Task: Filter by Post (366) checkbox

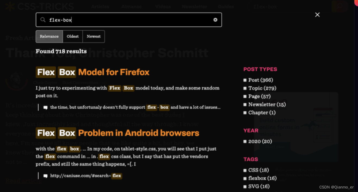Action: click(x=245, y=80)
